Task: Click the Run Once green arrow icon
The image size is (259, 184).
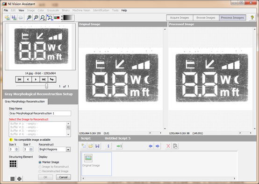Action: coord(119,146)
